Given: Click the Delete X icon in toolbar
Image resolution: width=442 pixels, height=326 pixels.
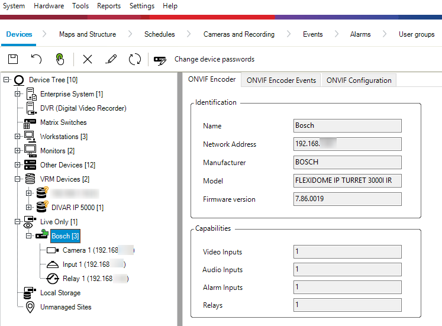Looking at the screenshot, I should coord(88,59).
